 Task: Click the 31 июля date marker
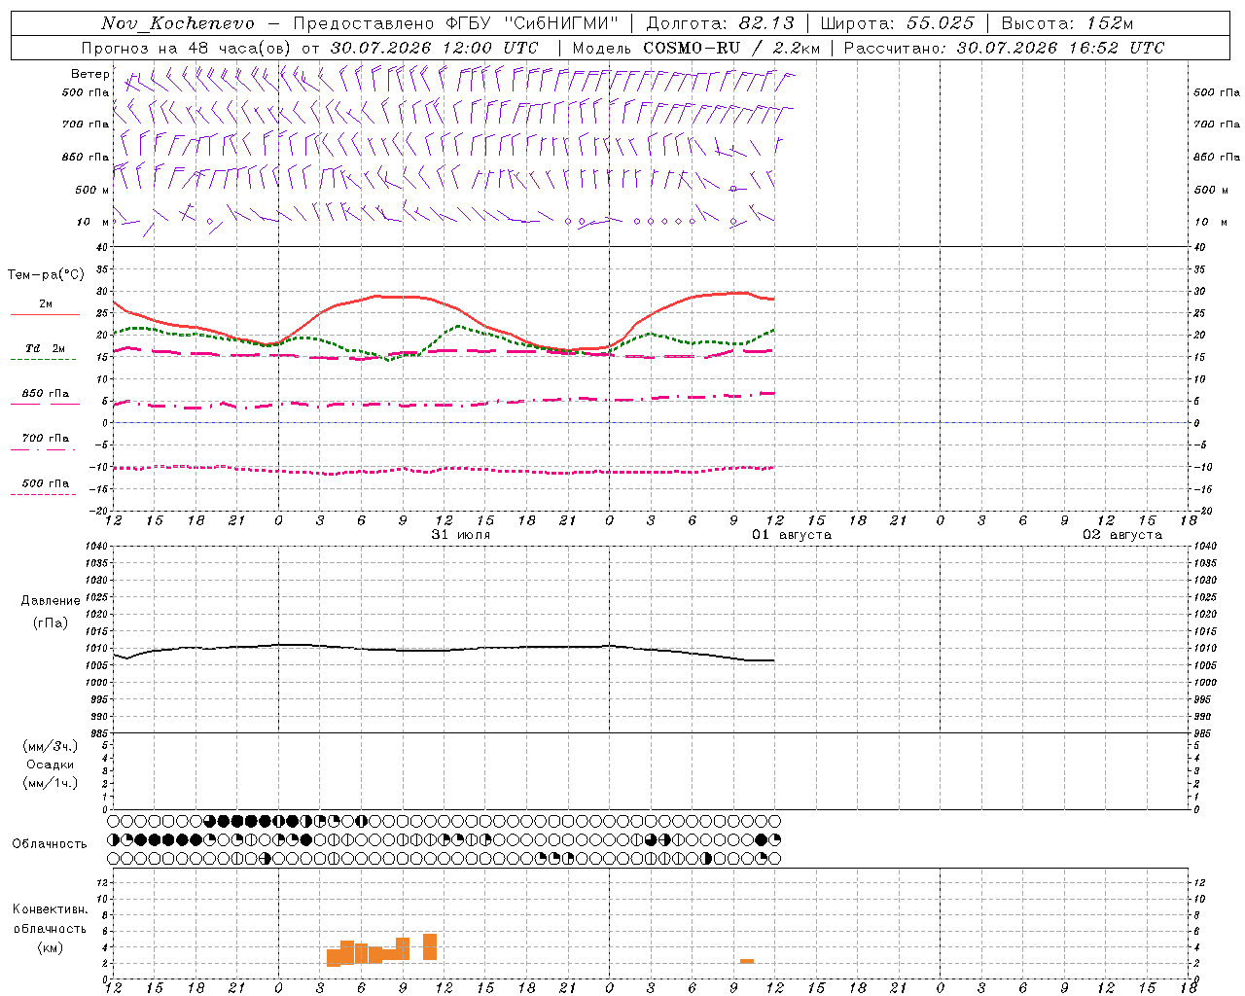pyautogui.click(x=461, y=535)
